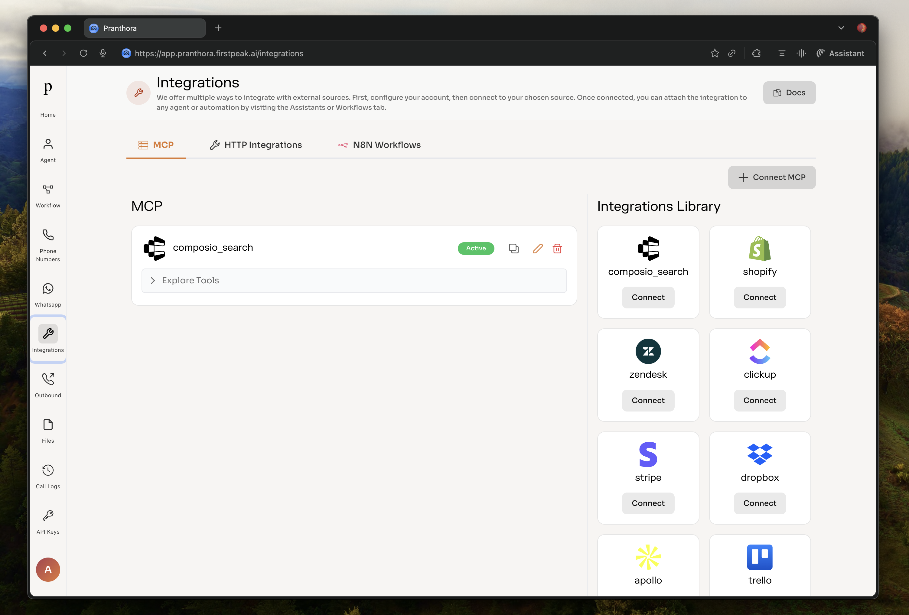Open the Docs page
The width and height of the screenshot is (909, 615).
point(789,93)
